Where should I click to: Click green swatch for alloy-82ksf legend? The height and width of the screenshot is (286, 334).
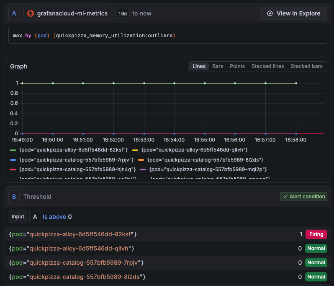point(13,150)
